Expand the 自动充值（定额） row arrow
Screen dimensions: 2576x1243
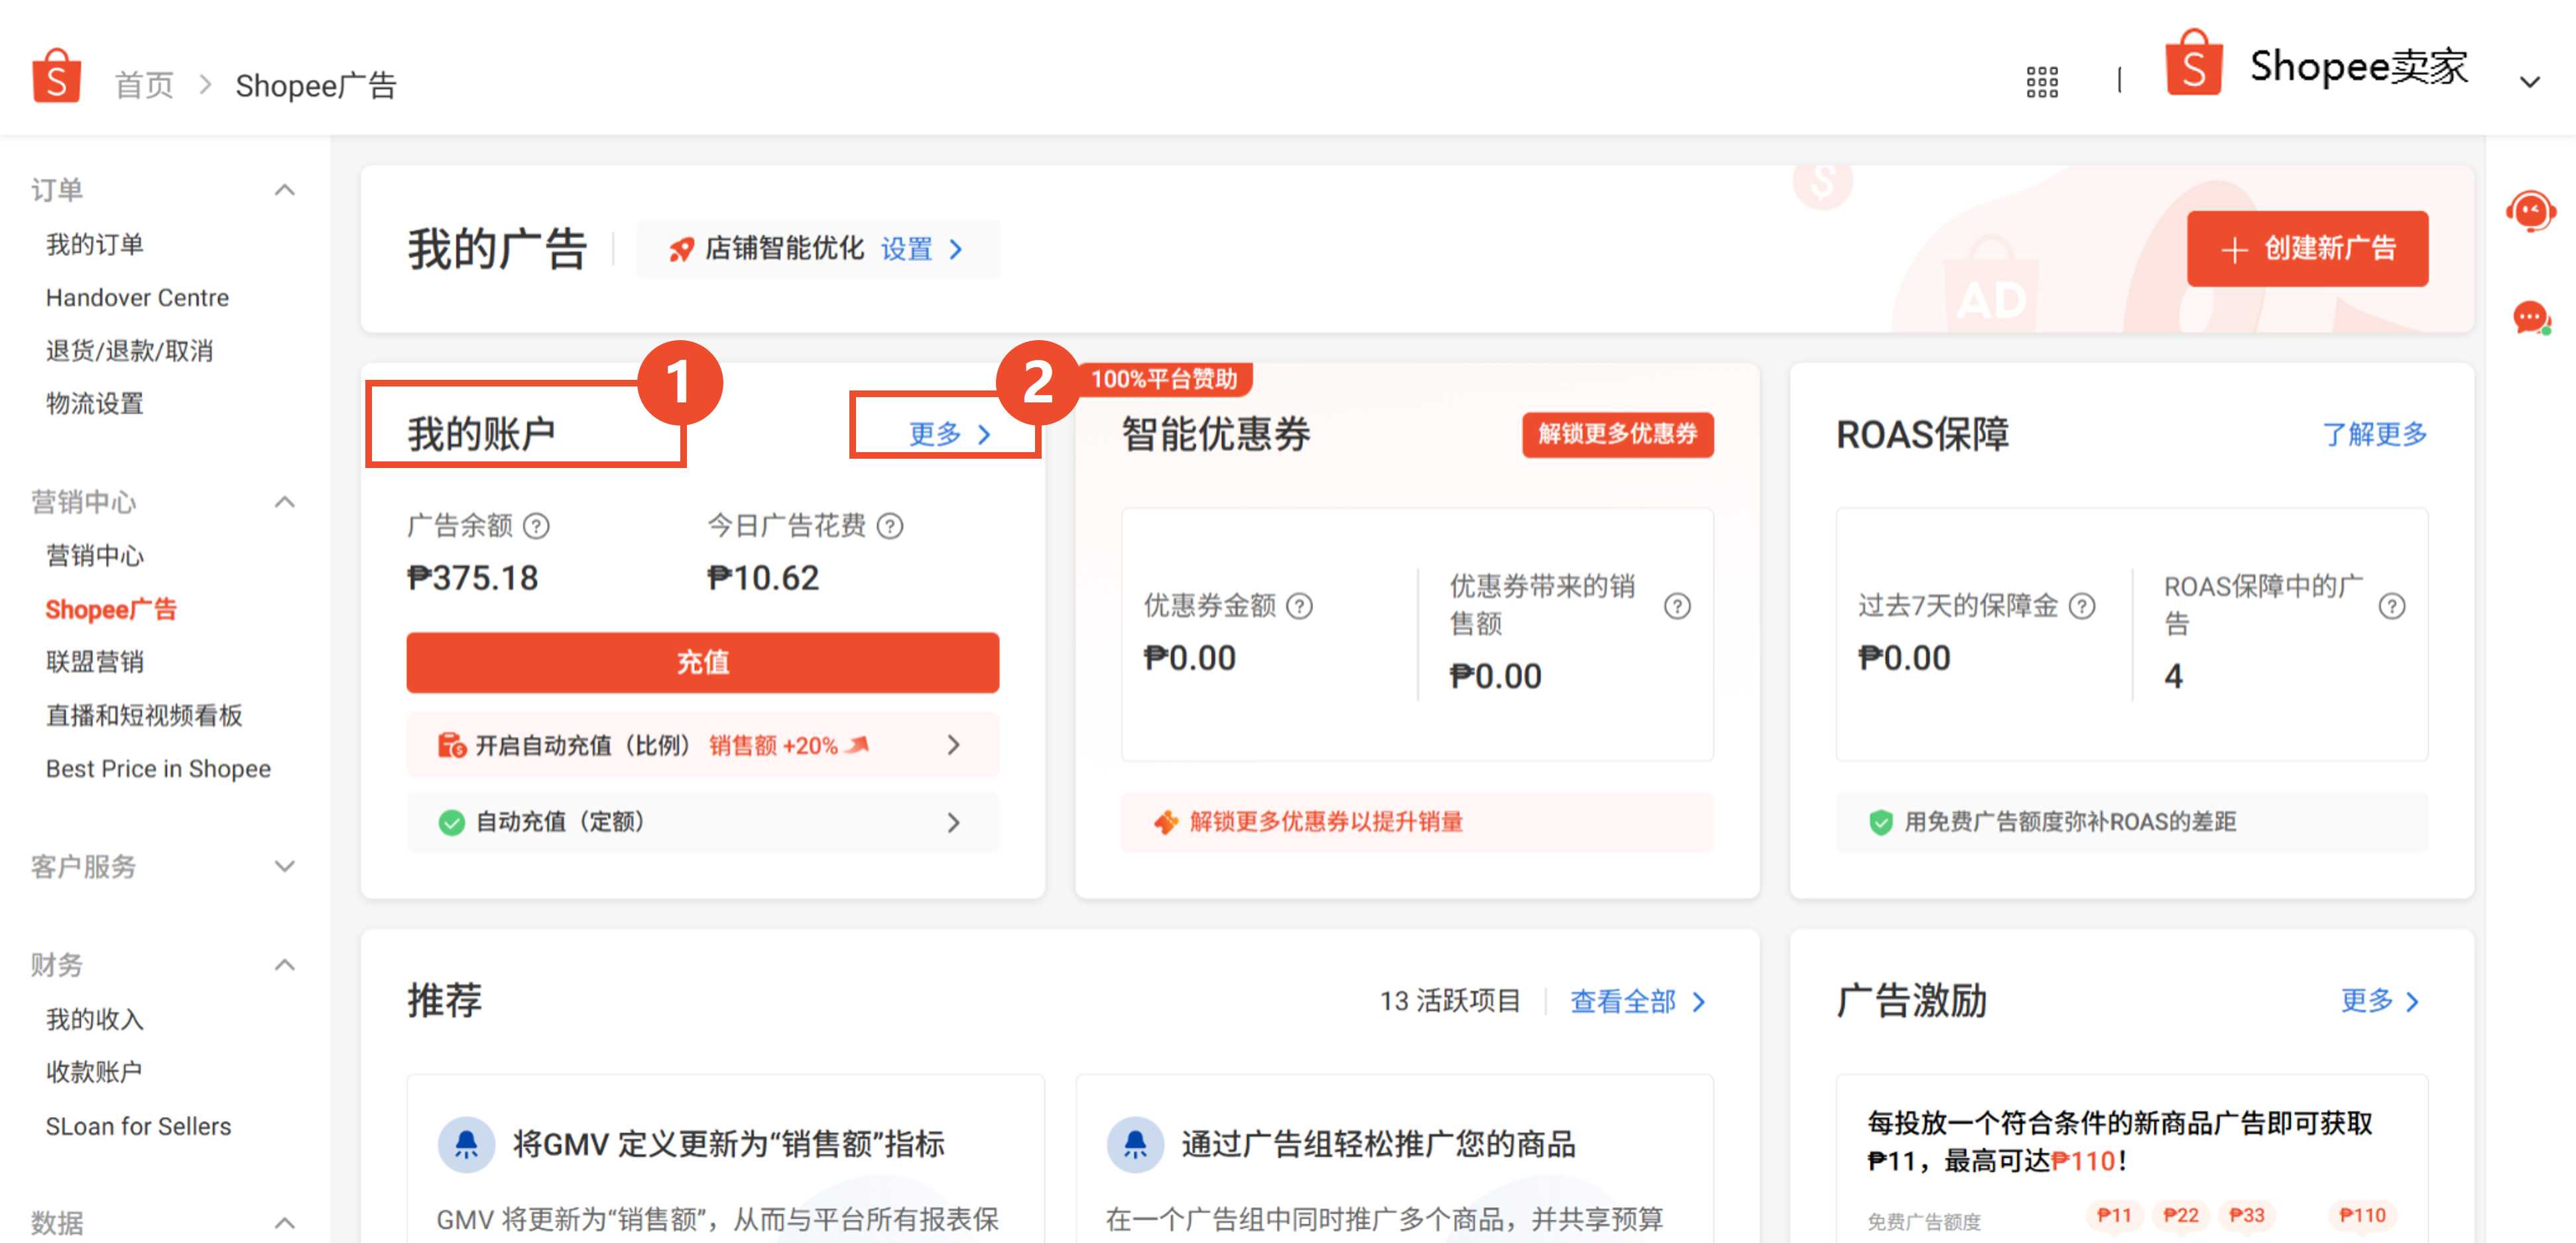(953, 822)
